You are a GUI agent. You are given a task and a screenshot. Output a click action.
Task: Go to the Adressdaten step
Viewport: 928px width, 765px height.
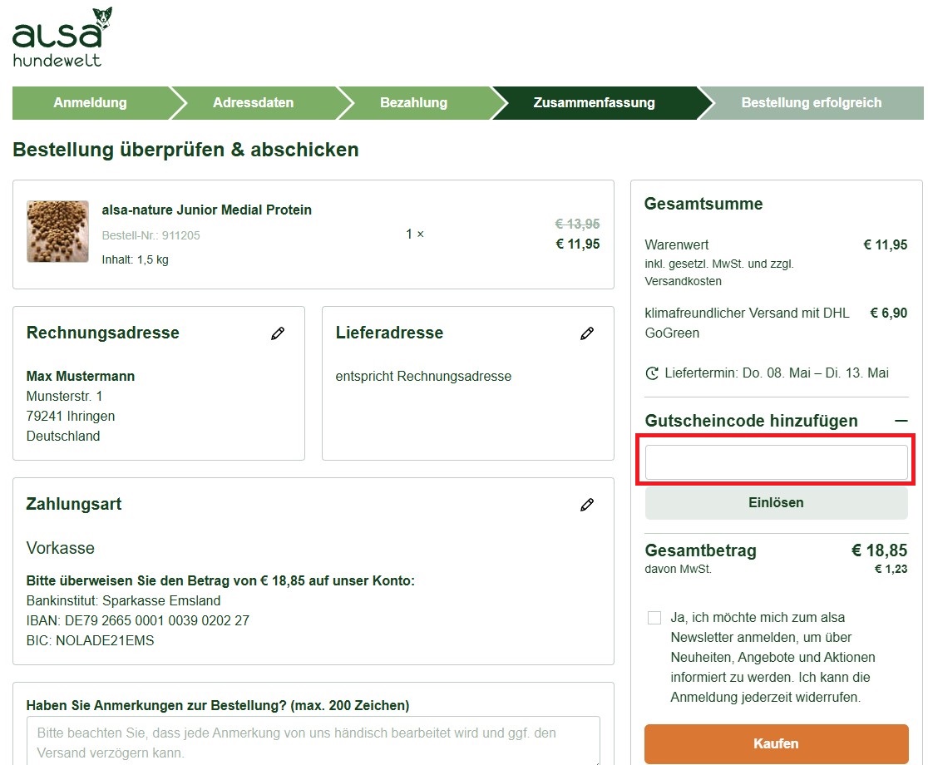point(254,103)
